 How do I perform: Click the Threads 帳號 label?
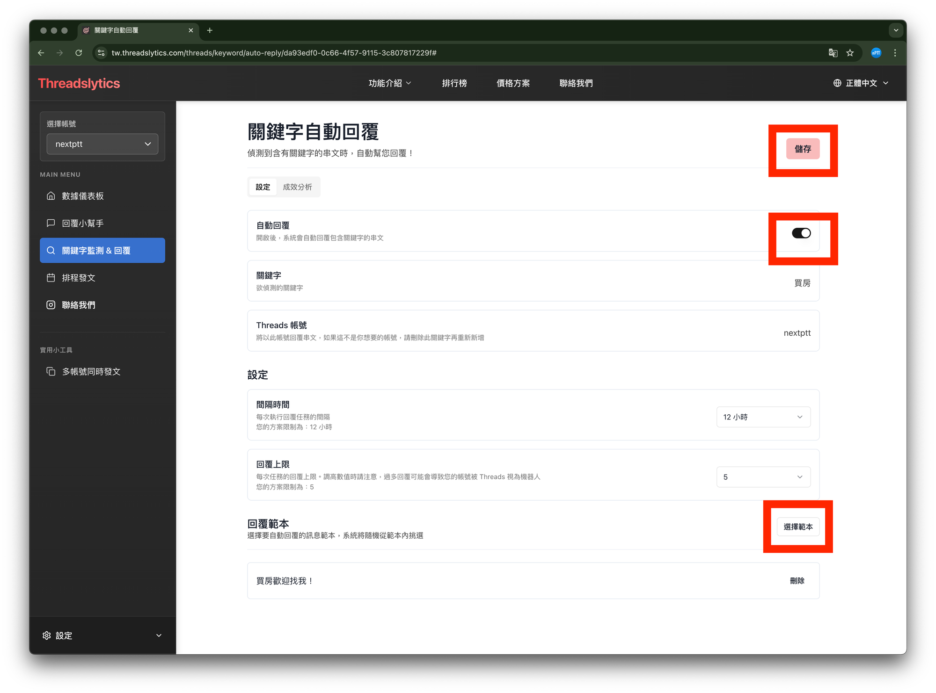281,325
